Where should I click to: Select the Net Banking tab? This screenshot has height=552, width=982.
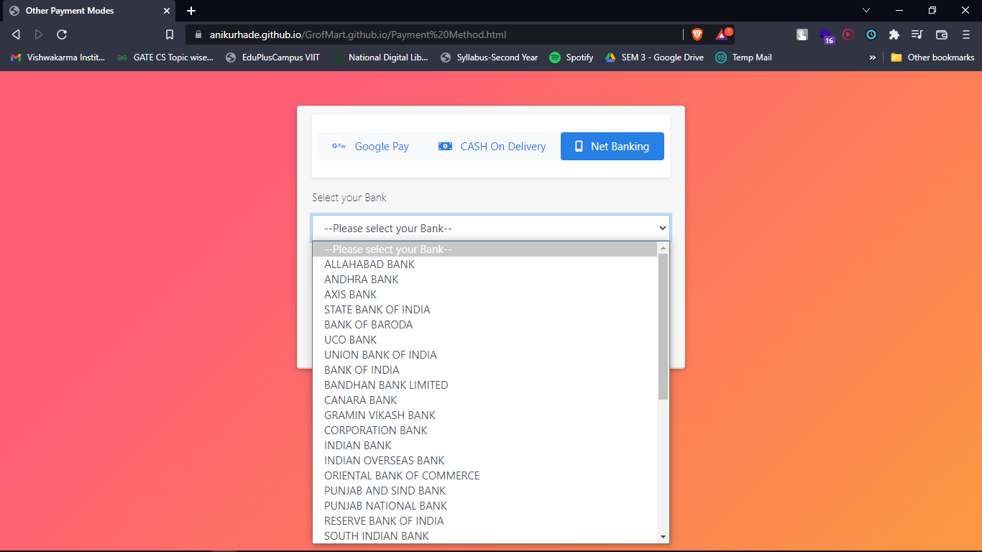[x=612, y=147]
